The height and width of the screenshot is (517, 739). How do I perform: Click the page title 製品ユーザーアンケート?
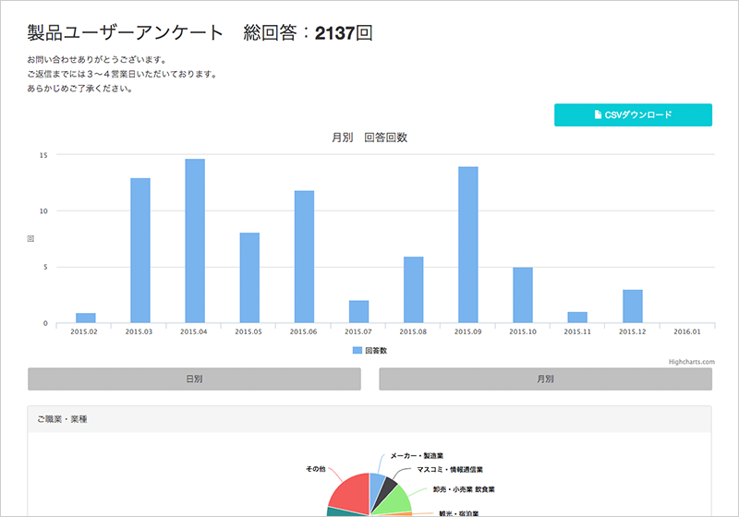125,32
